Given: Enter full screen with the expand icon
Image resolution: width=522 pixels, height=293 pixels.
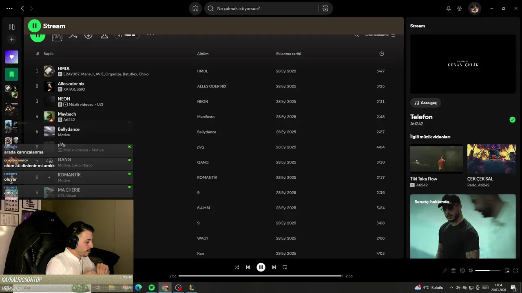Looking at the screenshot, I should pyautogui.click(x=516, y=271).
